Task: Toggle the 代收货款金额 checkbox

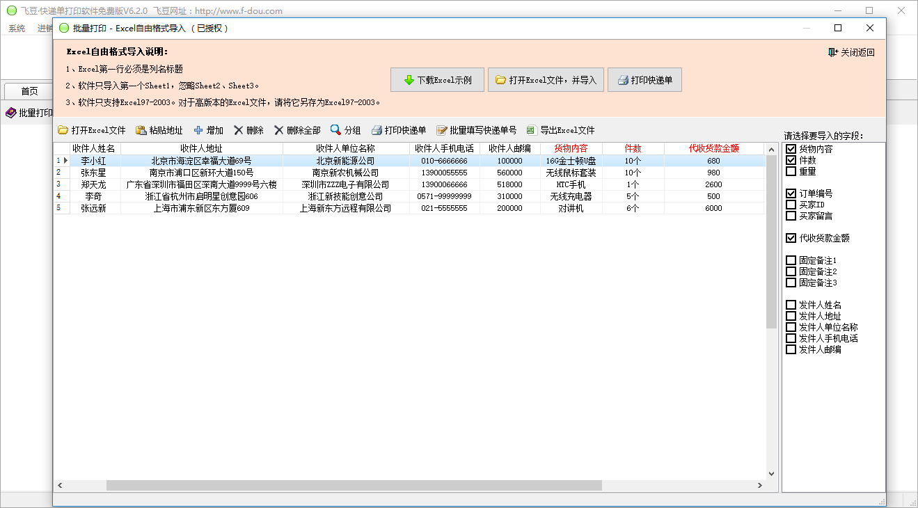Action: point(791,238)
